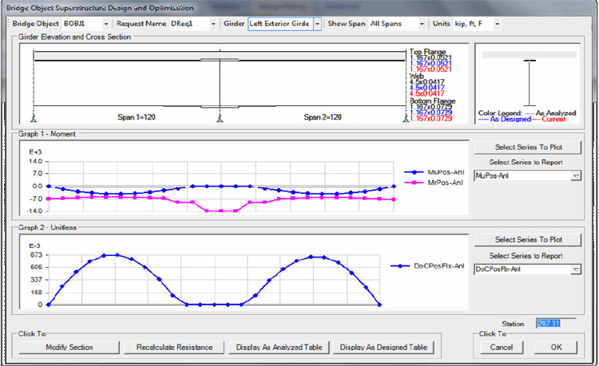This screenshot has width=599, height=366.
Task: Click Recalculate Resistance
Action: click(173, 348)
